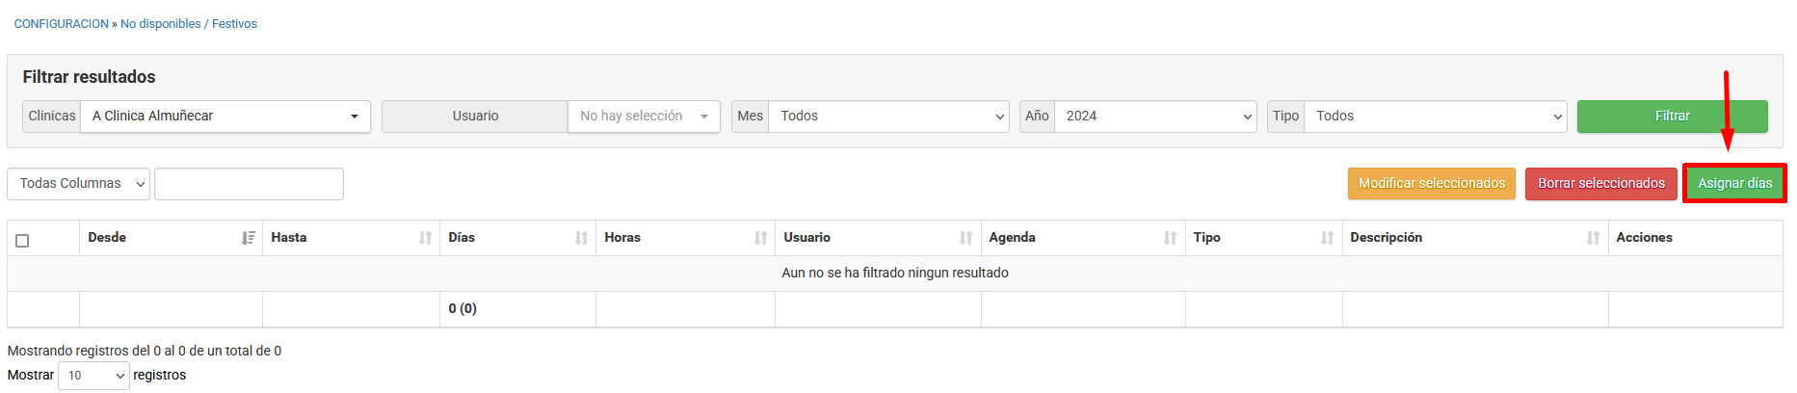This screenshot has height=393, width=1797.
Task: Focus the table search text field
Action: [x=249, y=184]
